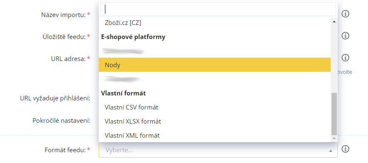Choose Zboží.cz [CZ] from the list
The image size is (368, 163).
214,23
